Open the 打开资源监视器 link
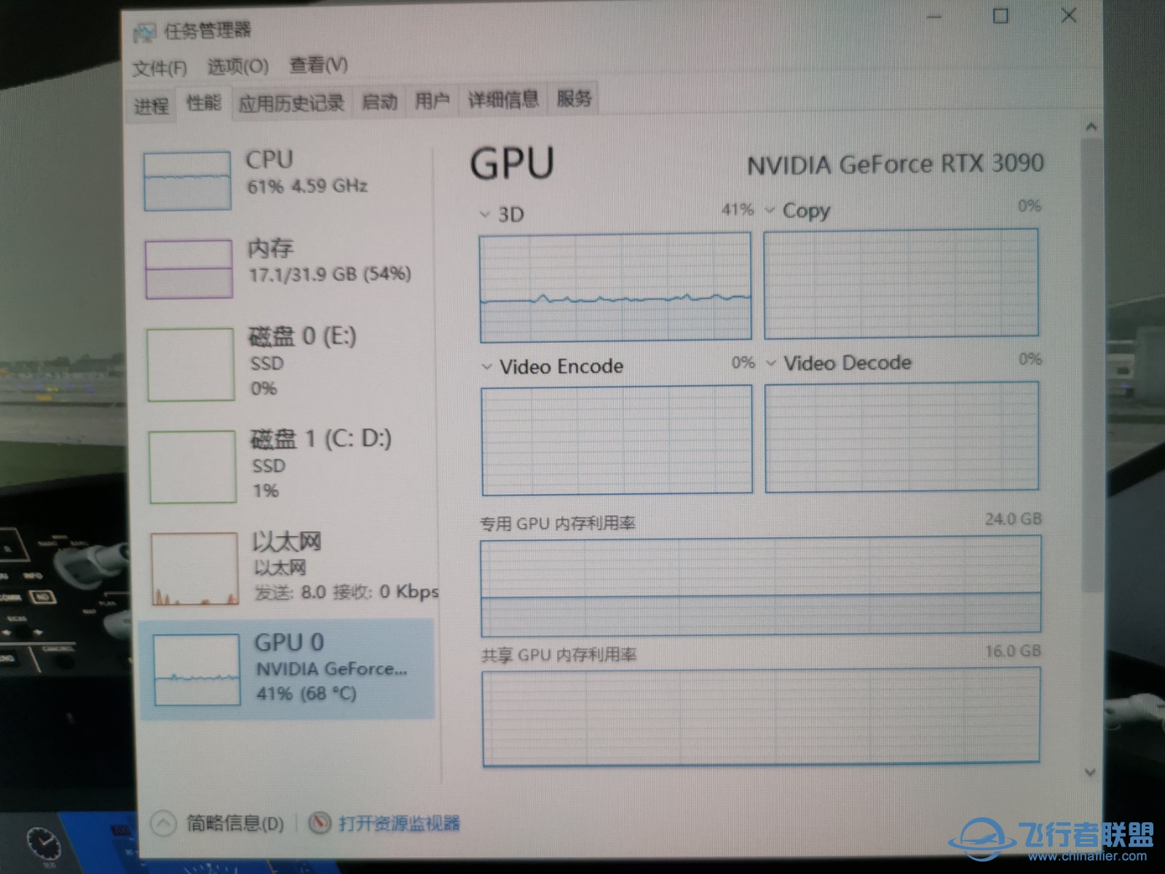This screenshot has width=1165, height=874. [400, 824]
